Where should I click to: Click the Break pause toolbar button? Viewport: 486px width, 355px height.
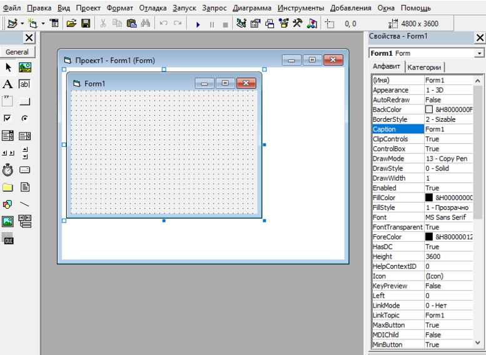(212, 24)
